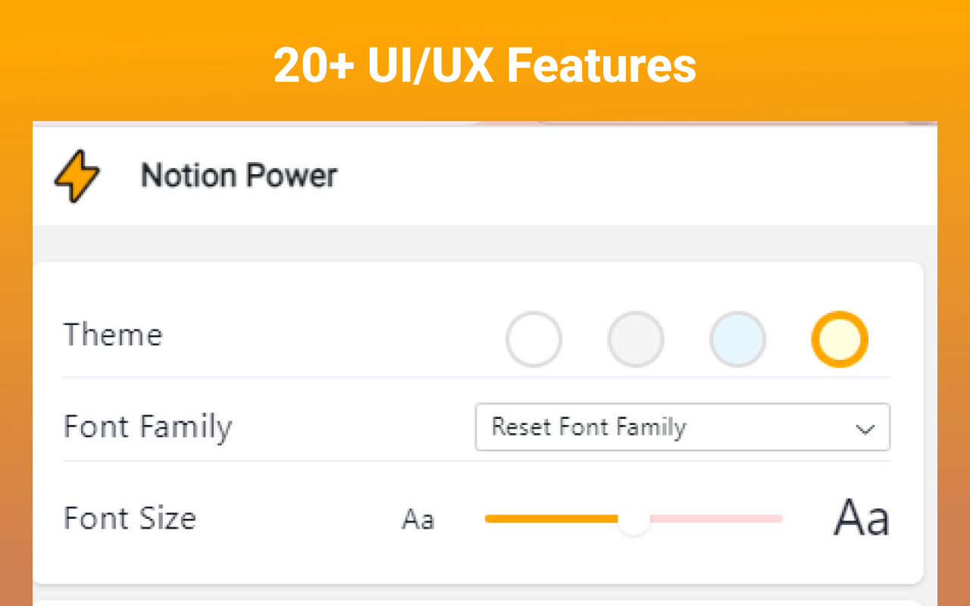The width and height of the screenshot is (970, 606).
Task: Click the lightning bolt Notion Power logo
Action: 76,175
